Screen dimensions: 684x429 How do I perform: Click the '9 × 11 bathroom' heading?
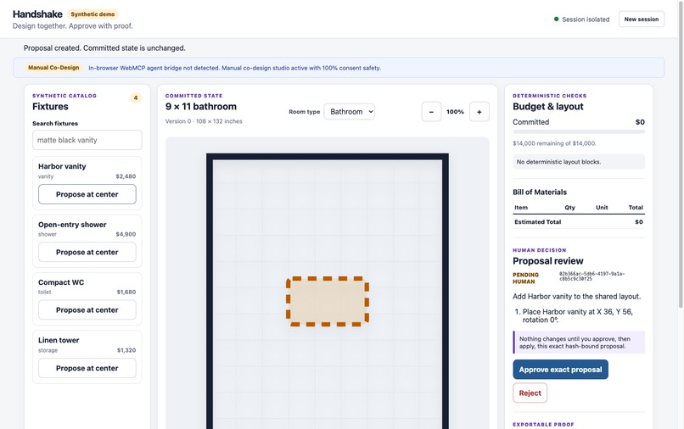[200, 106]
